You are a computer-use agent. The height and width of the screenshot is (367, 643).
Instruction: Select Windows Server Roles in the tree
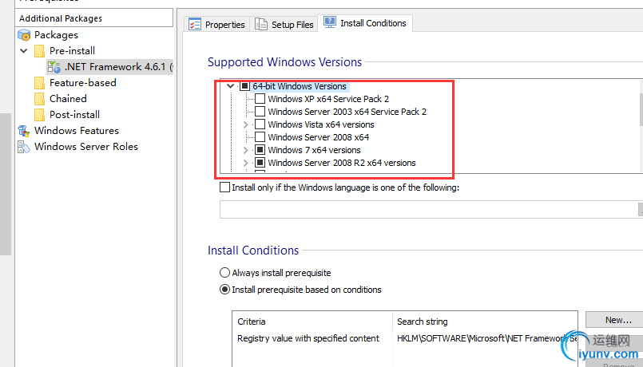point(86,147)
